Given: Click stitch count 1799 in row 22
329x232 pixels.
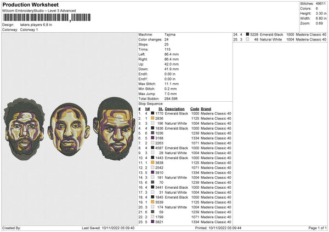Looking at the screenshot, I should 159,217.
